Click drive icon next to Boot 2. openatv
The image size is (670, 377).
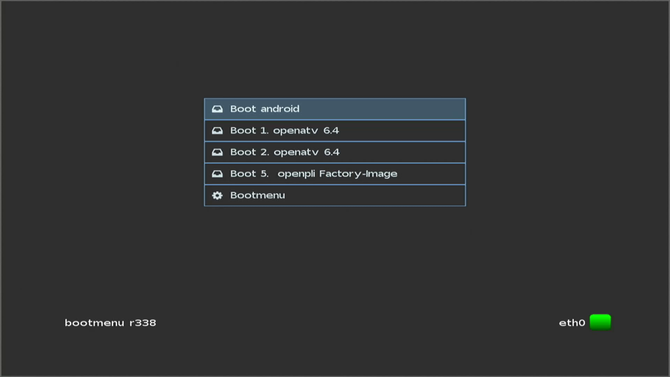pos(217,153)
